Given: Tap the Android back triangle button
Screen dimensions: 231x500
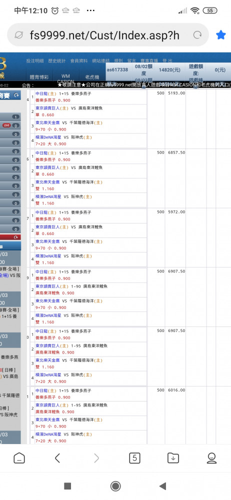Looking at the screenshot, I should (162, 486).
